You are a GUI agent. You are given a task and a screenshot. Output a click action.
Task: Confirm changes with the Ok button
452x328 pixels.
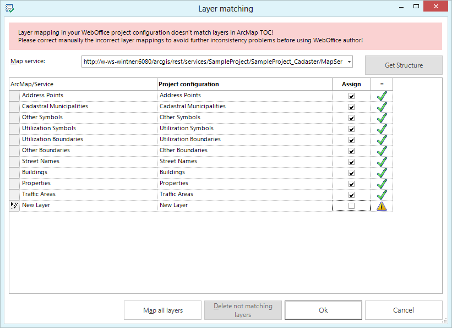click(x=323, y=310)
